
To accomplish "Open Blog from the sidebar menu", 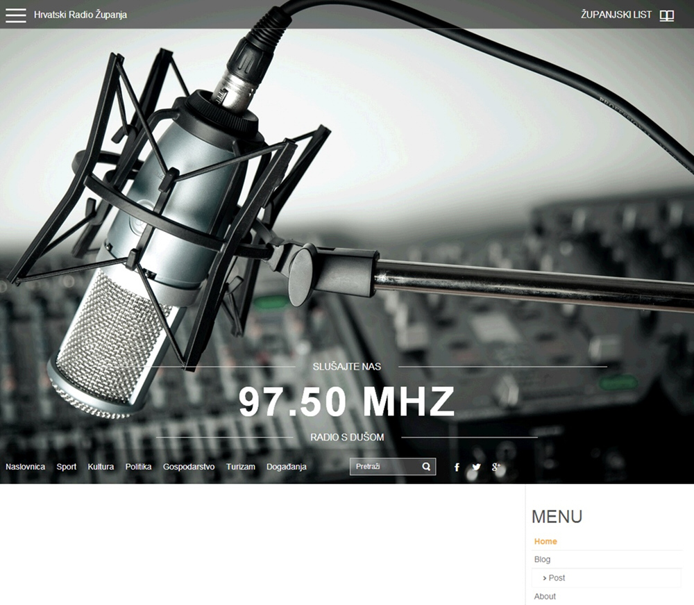I will 542,560.
